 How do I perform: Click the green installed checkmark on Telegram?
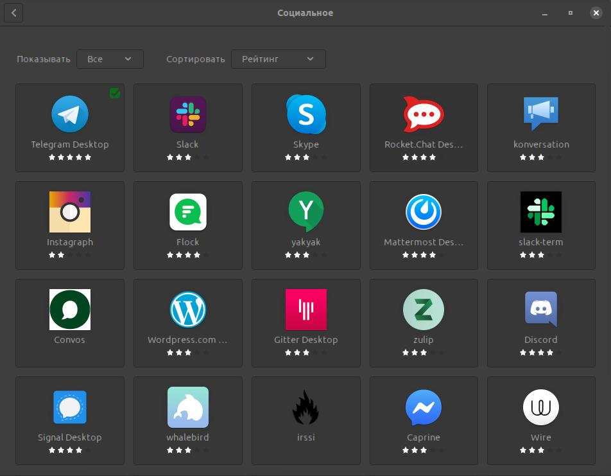[x=115, y=94]
